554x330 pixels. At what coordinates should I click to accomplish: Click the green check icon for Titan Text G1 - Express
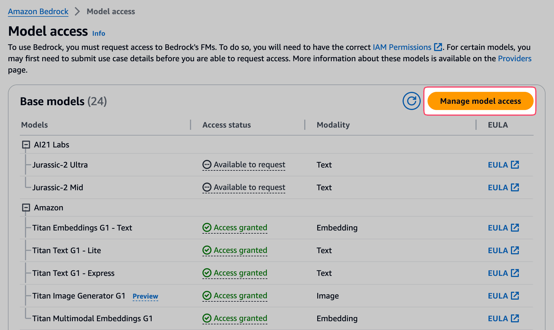coord(207,273)
